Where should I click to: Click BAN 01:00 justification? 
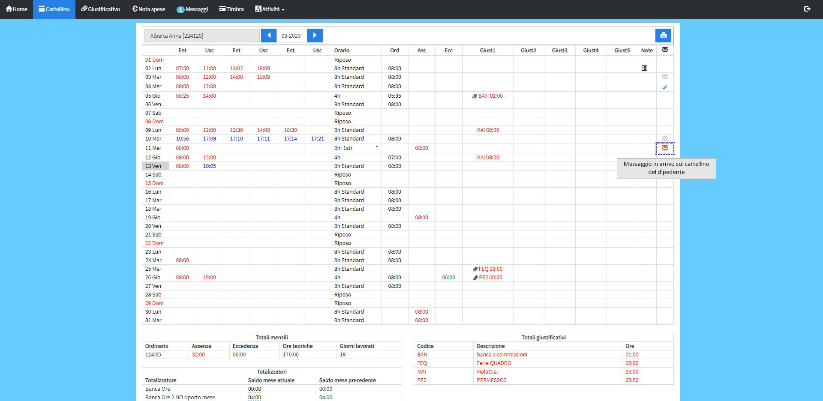click(x=490, y=96)
